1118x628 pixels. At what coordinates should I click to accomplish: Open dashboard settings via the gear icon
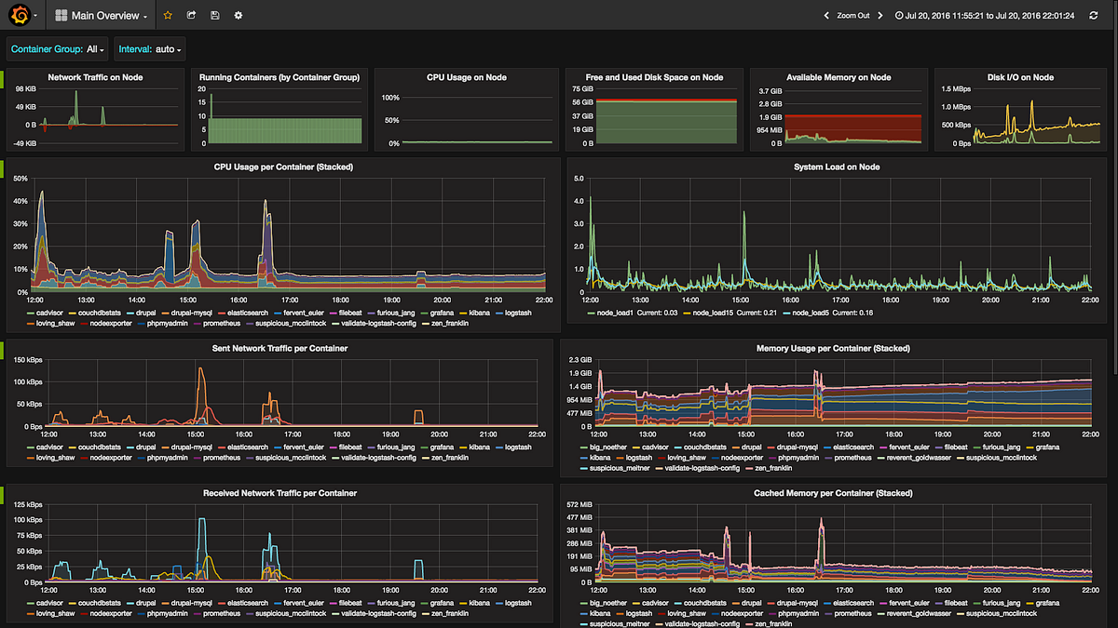(x=237, y=15)
